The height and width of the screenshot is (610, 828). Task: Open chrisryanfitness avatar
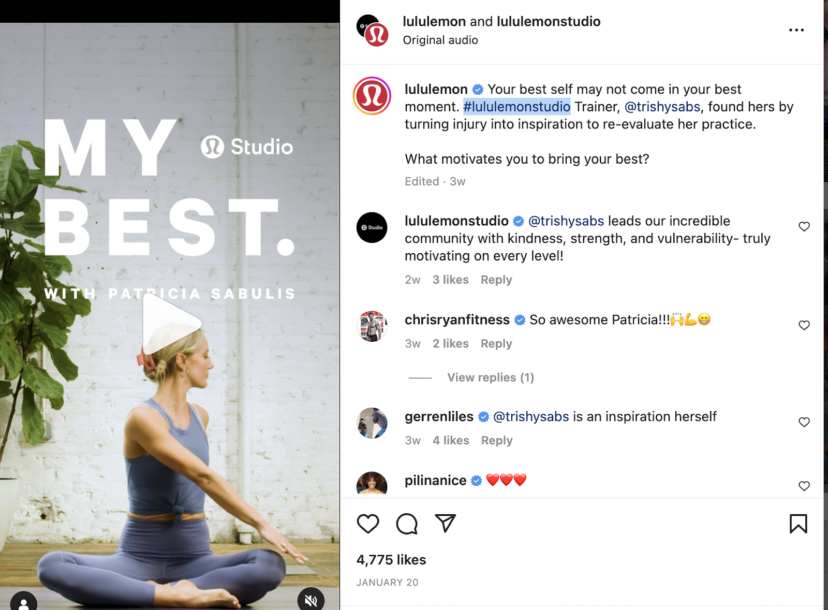pyautogui.click(x=372, y=326)
